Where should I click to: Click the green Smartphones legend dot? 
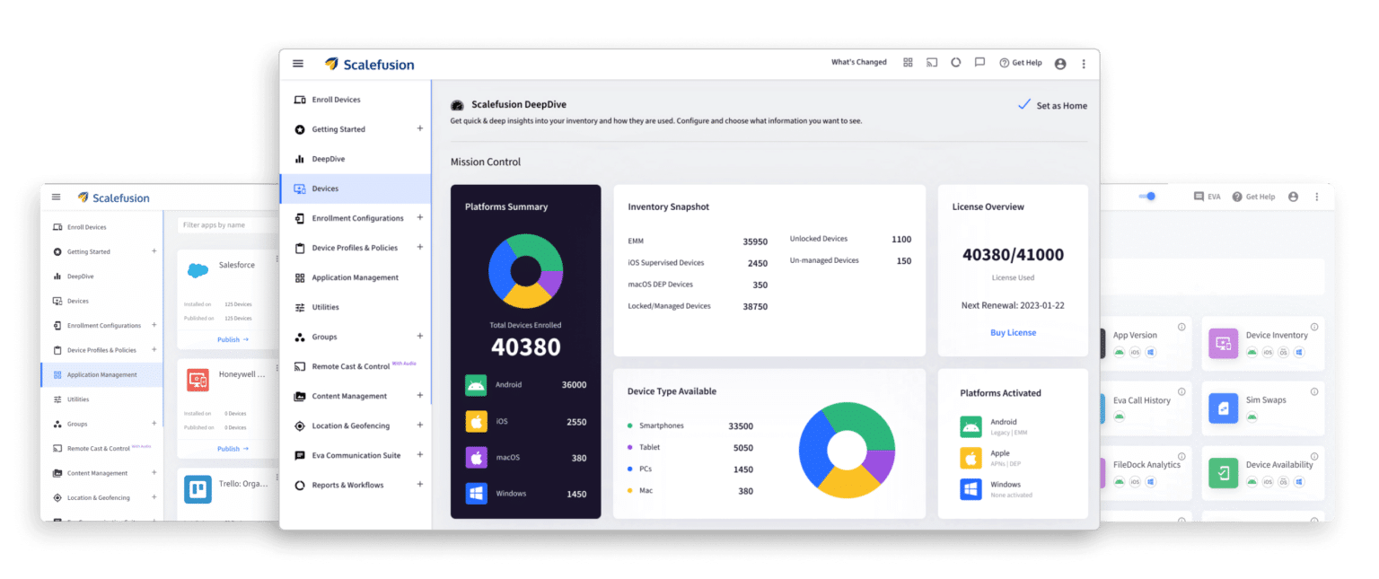[629, 425]
